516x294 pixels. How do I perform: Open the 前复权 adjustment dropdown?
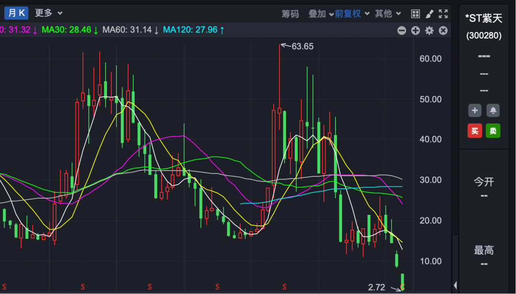pos(352,14)
